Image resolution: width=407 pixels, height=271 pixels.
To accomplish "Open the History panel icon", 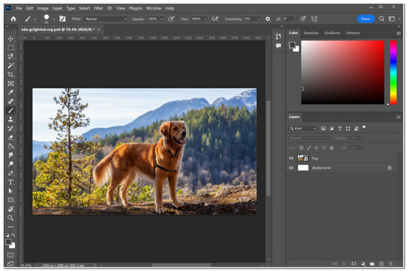I will pos(278,36).
